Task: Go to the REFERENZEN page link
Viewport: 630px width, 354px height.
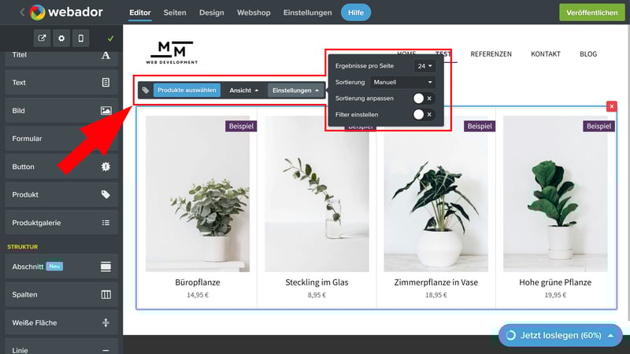Action: 491,53
